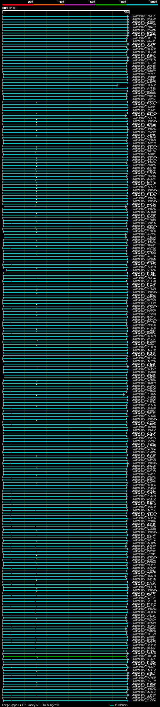Select the UniRef100_B6TH57 label
This screenshot has height=707, width=160.
[143, 71]
